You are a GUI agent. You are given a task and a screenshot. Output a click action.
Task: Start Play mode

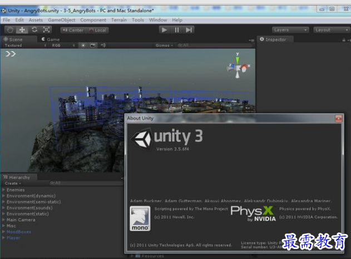(x=165, y=30)
